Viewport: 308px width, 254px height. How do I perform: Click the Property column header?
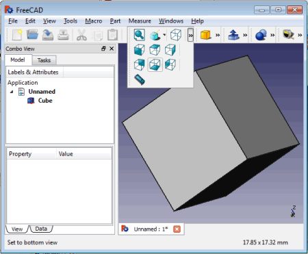tap(31, 154)
